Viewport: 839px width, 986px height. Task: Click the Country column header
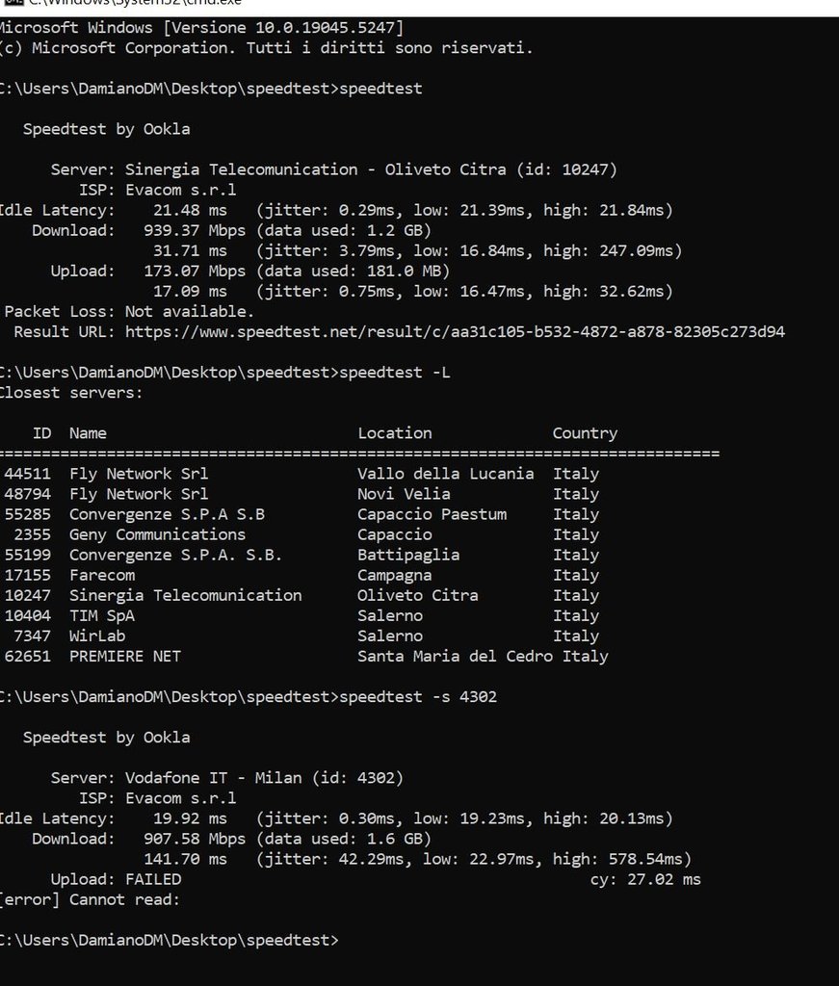(x=585, y=433)
